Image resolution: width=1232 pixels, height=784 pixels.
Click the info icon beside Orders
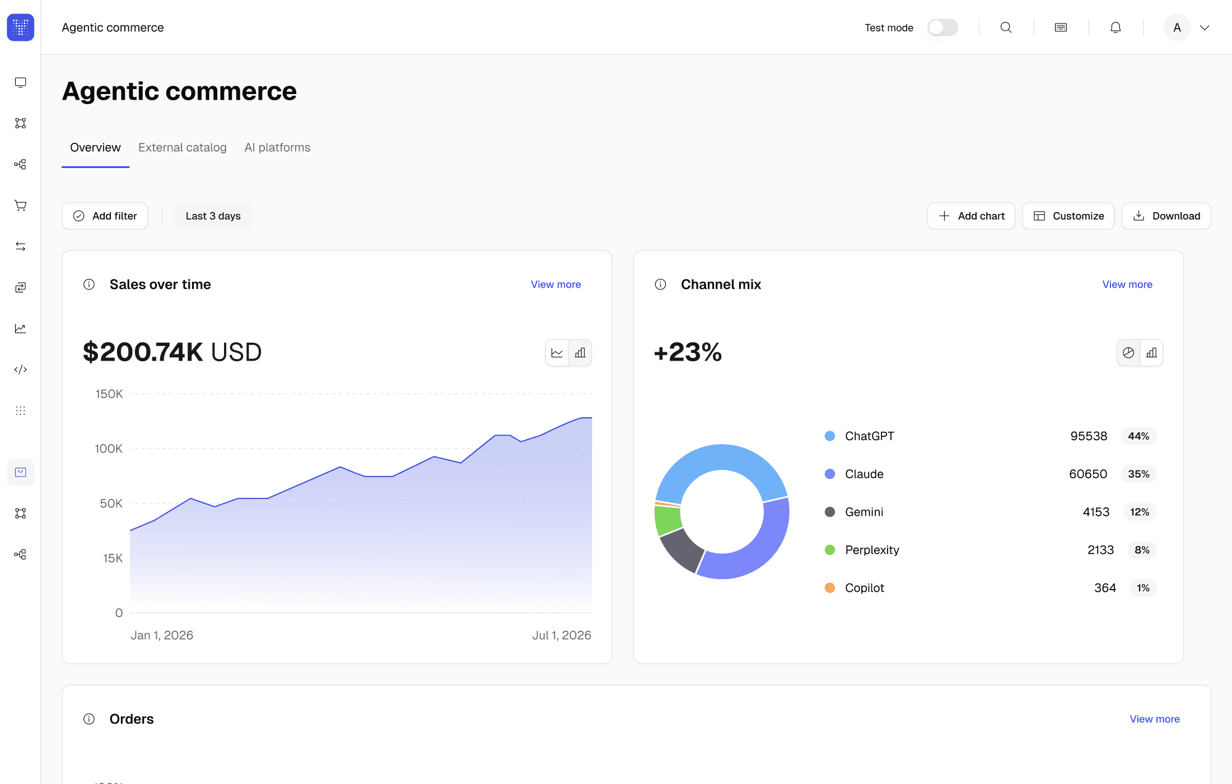coord(89,719)
